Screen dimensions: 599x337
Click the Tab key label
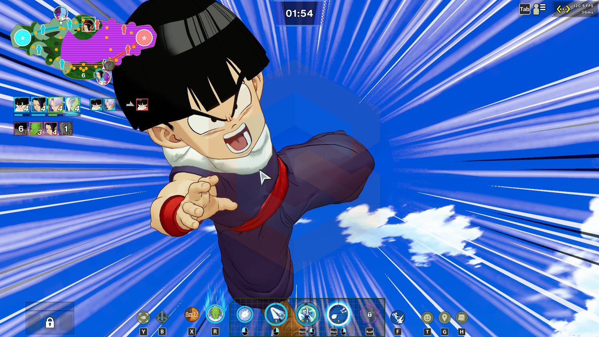[x=525, y=9]
